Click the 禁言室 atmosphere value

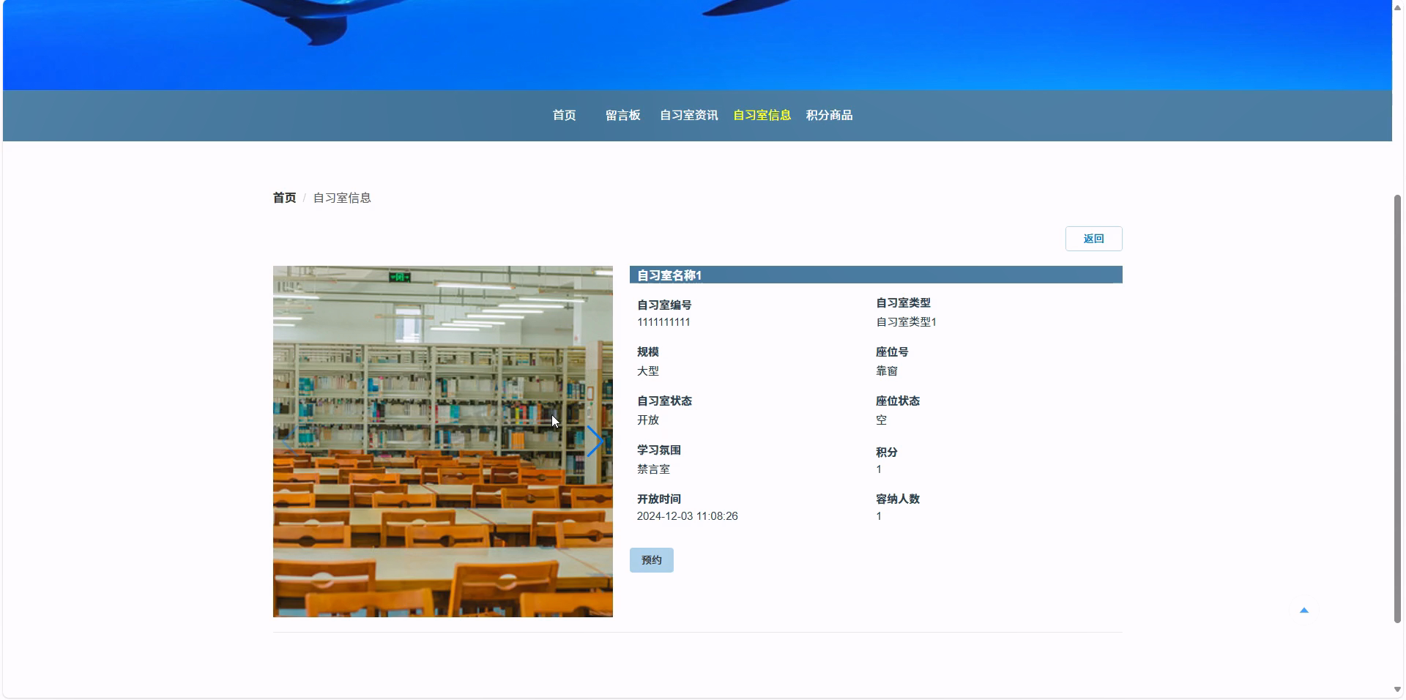[x=653, y=469]
